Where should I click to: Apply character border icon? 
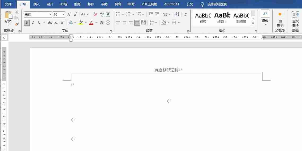[x=108, y=14]
